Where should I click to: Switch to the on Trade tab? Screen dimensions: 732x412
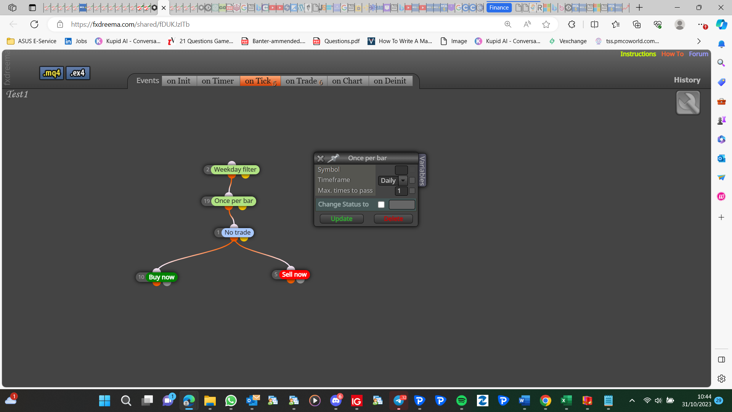coord(304,81)
